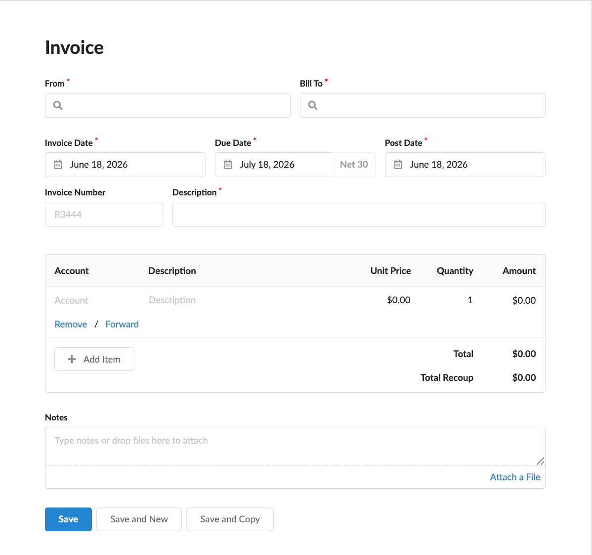The width and height of the screenshot is (592, 555).
Task: Click the Invoice page heading
Action: coord(75,47)
